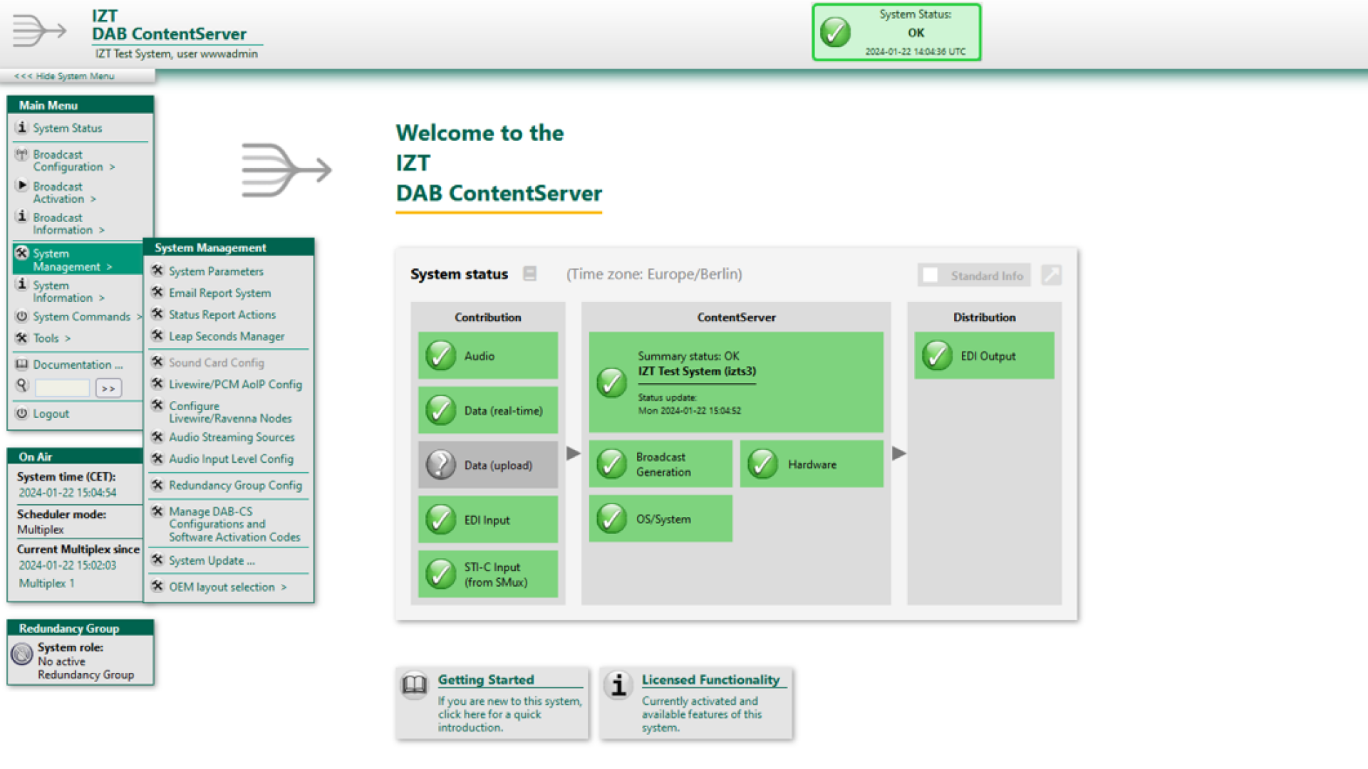Click the EDI Output green check icon
Viewport: 1368px width, 769px height.
coord(937,355)
